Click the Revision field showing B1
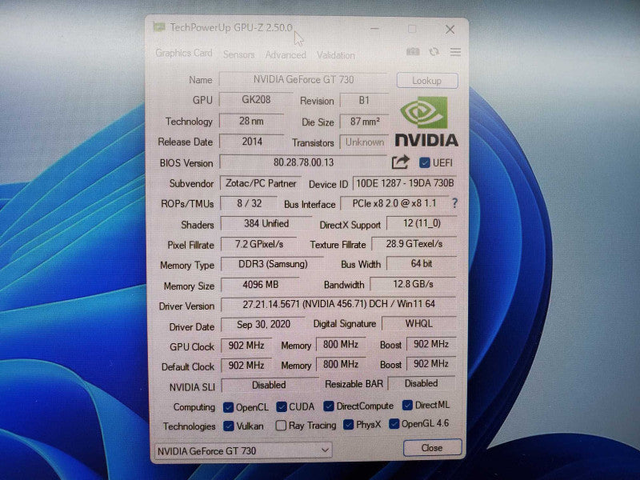The image size is (640, 480). coord(364,101)
